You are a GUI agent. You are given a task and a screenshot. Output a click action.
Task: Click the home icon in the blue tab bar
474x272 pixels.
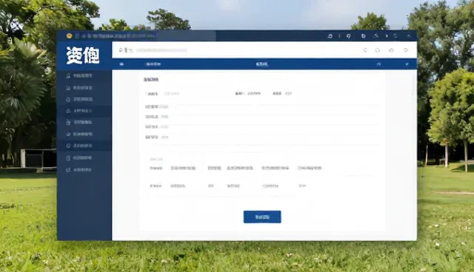point(121,64)
